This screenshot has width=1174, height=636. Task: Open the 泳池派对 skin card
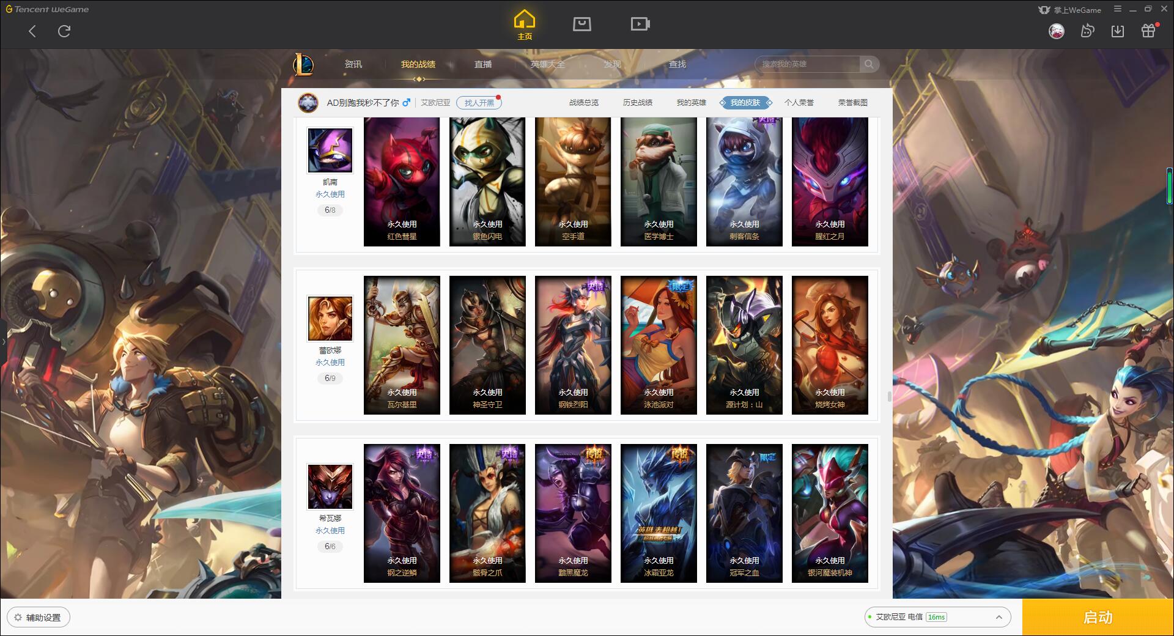[659, 346]
